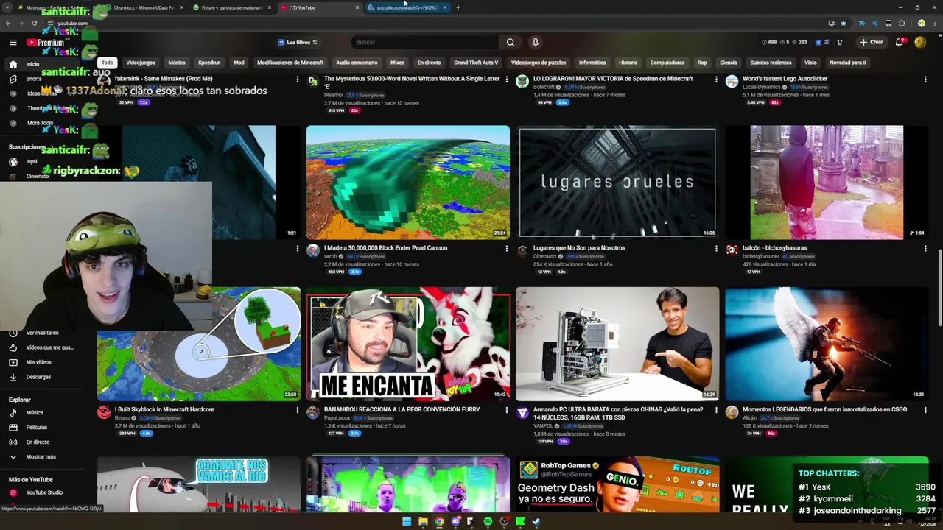Open options for Momentos LEGENDARIOS CSGO video
943x530 pixels.
925,410
